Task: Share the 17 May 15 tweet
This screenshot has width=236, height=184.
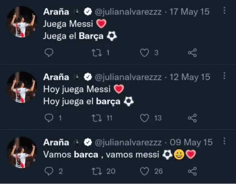Action: 192,52
